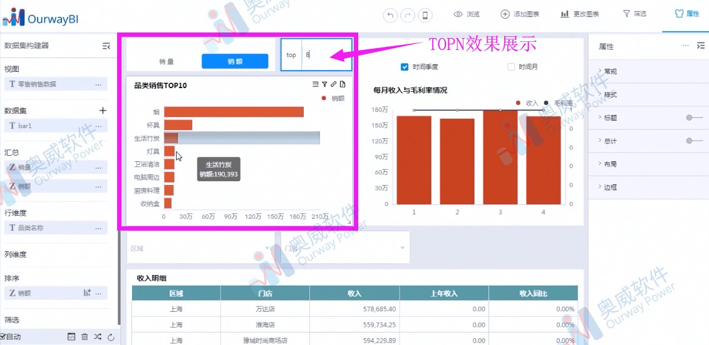This screenshot has width=709, height=345.
Task: Open options for 销量 summary field
Action: tap(98, 167)
